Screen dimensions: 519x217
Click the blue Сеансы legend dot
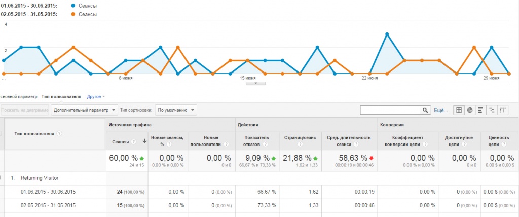73,6
